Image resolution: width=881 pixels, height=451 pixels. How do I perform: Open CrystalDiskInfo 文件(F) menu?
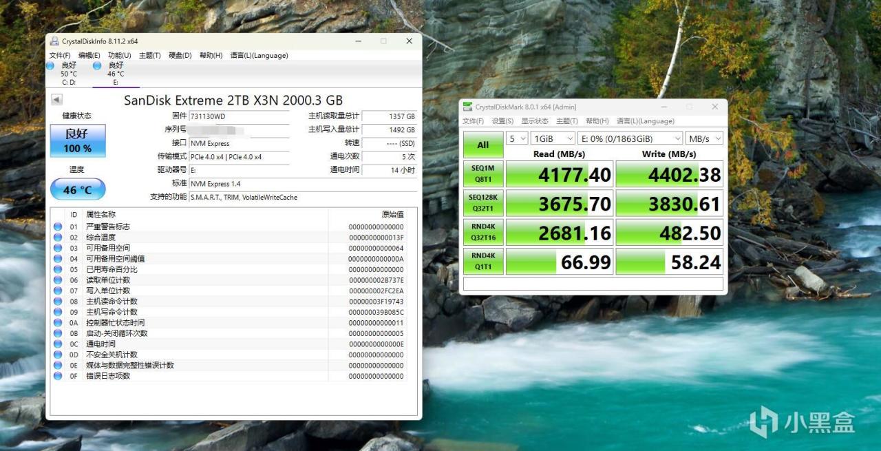(x=60, y=56)
